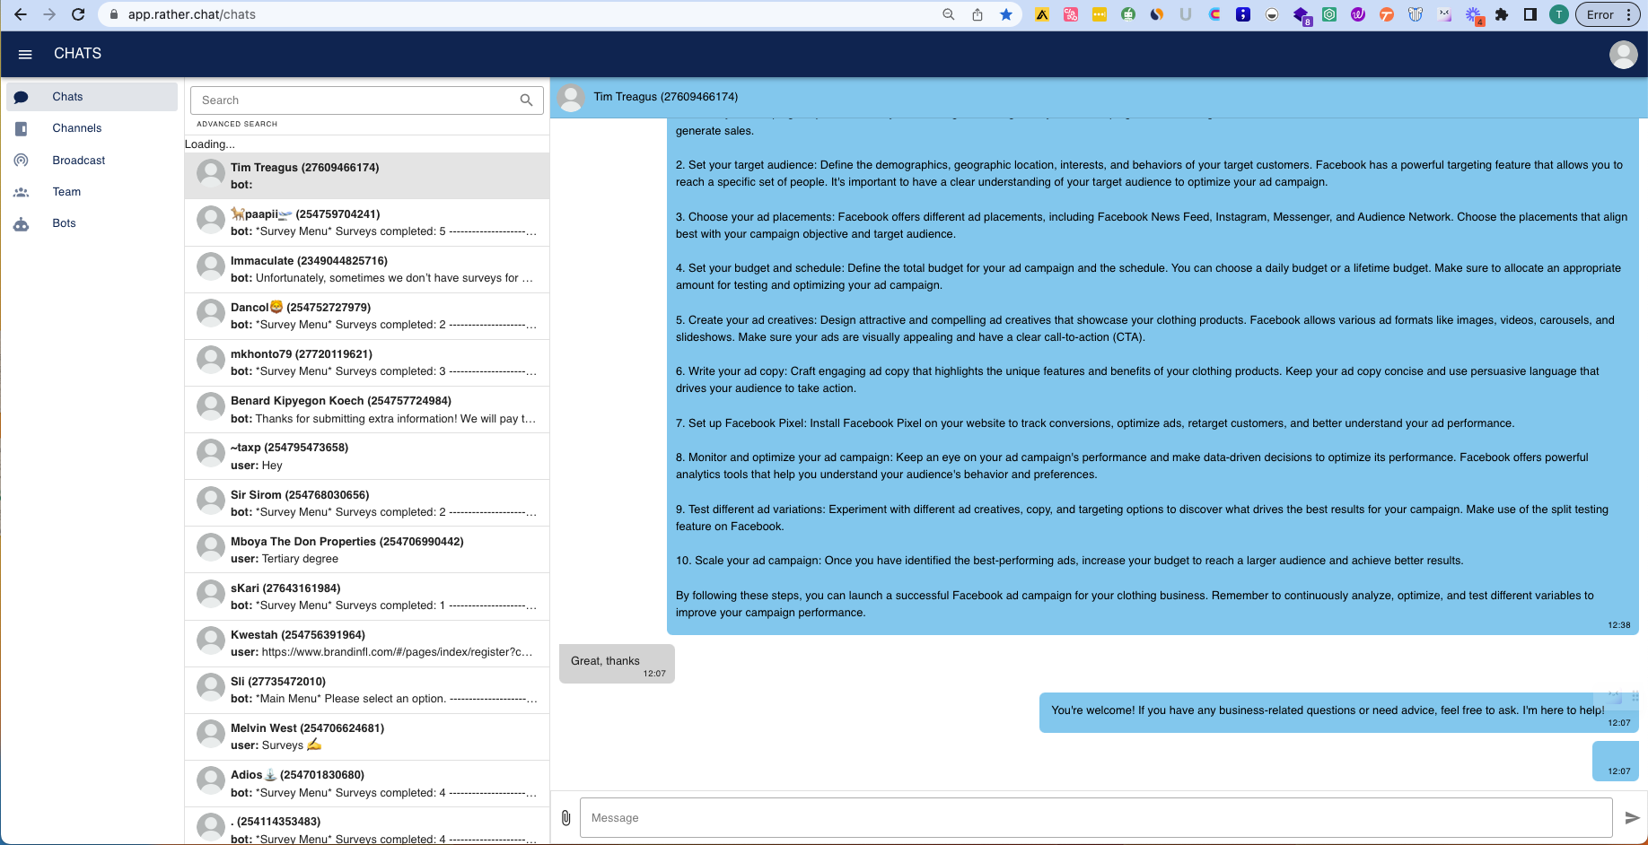1648x845 pixels.
Task: Click the Bots robot icon in sidebar
Action: [x=21, y=224]
